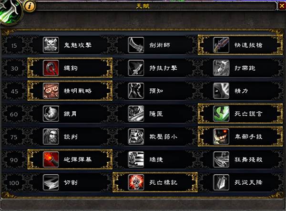
Task: Click the green 死亡謊言 talent icon
Action: point(221,114)
